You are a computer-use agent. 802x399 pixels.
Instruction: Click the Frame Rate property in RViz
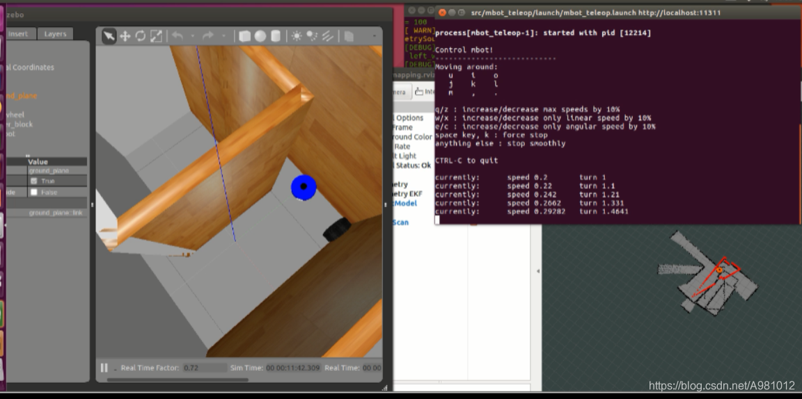402,146
